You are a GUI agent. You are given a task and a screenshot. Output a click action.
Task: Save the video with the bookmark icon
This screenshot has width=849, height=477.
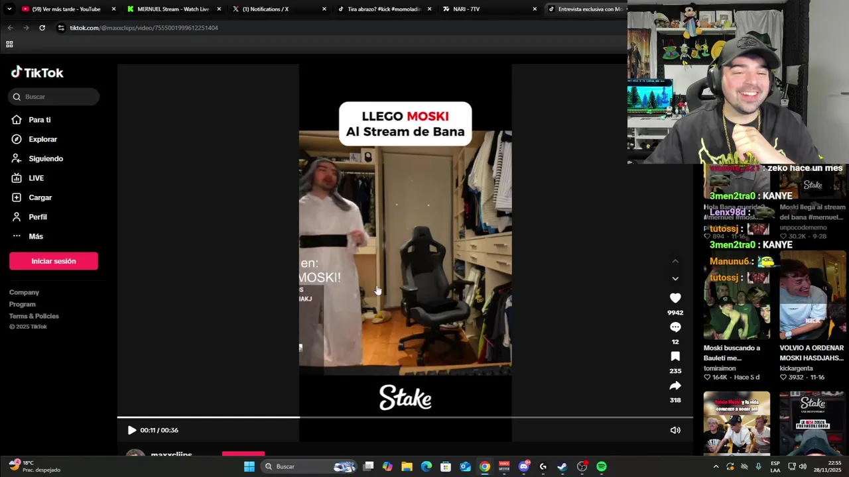pyautogui.click(x=675, y=356)
